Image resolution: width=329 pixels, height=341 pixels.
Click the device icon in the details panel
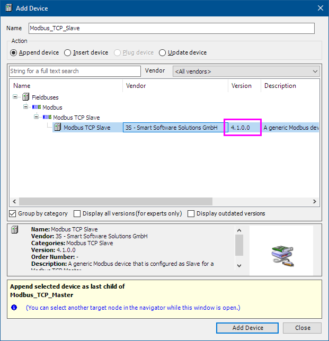point(15,229)
